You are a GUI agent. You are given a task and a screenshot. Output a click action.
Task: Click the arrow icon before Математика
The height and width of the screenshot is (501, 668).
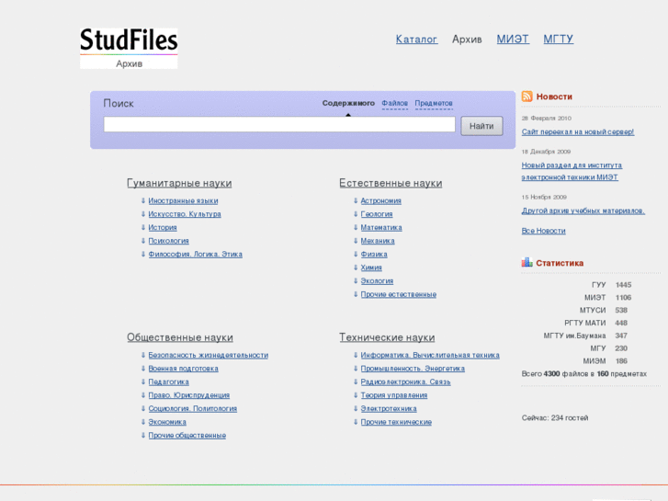point(356,227)
